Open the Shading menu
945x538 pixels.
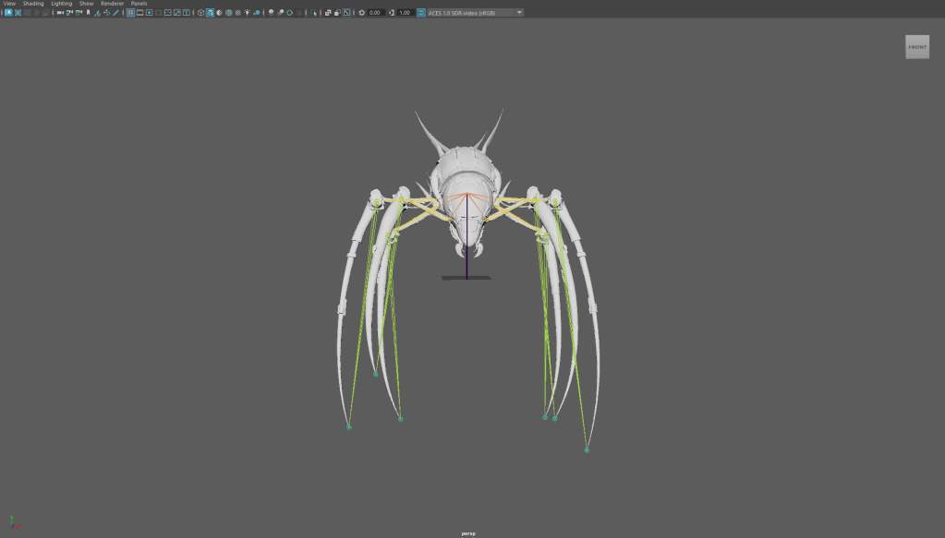(33, 4)
